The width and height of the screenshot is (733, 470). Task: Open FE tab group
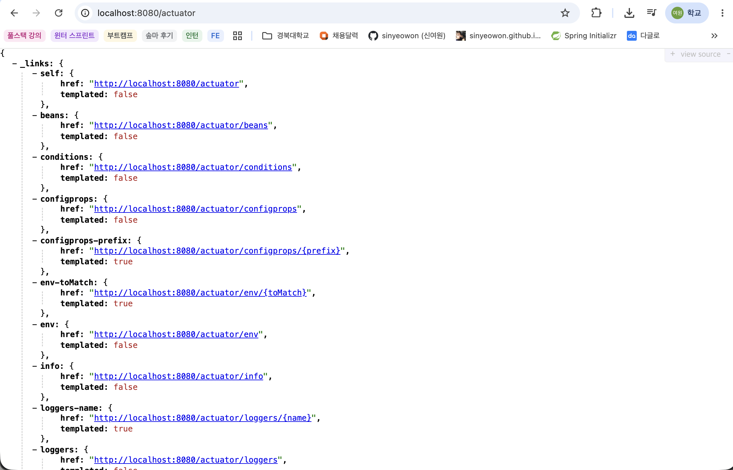pyautogui.click(x=215, y=36)
